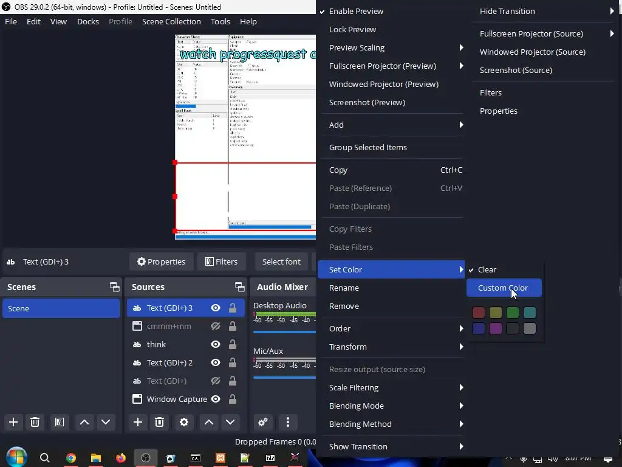Pick the red preset color swatch
Screen dimensions: 622x467
tap(479, 313)
